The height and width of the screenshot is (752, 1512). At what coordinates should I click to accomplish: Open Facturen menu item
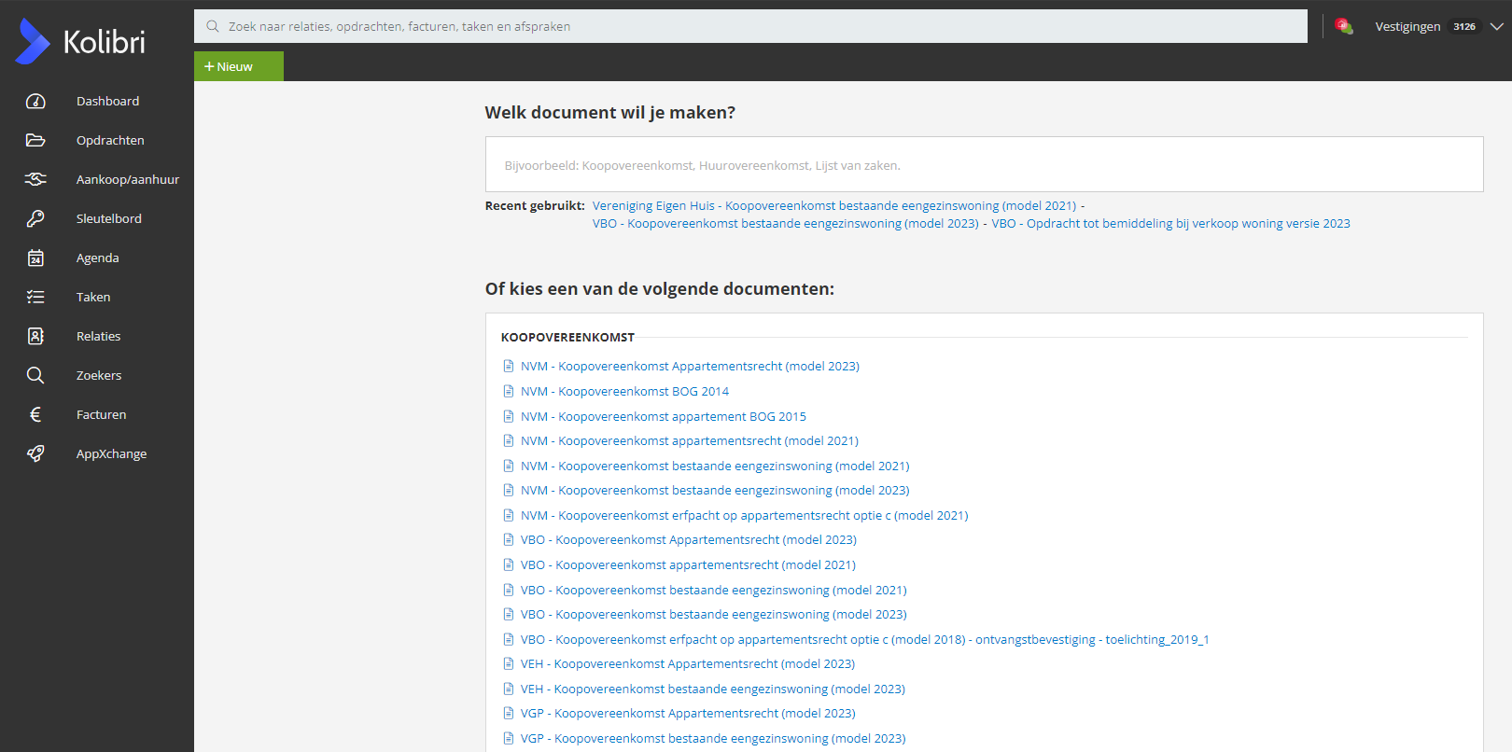click(x=101, y=414)
